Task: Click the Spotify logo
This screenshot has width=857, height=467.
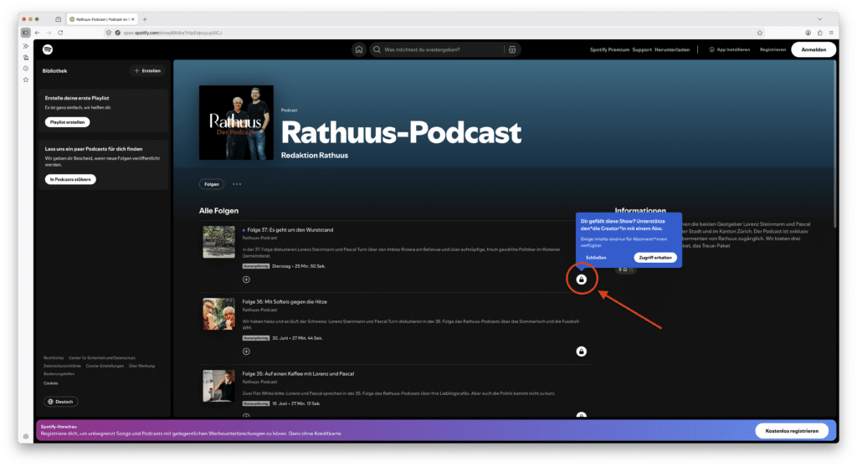Action: (48, 49)
